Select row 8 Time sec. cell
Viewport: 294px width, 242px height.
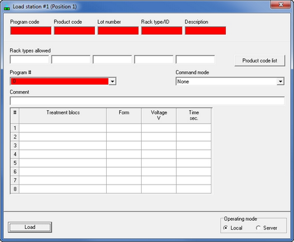coord(194,189)
